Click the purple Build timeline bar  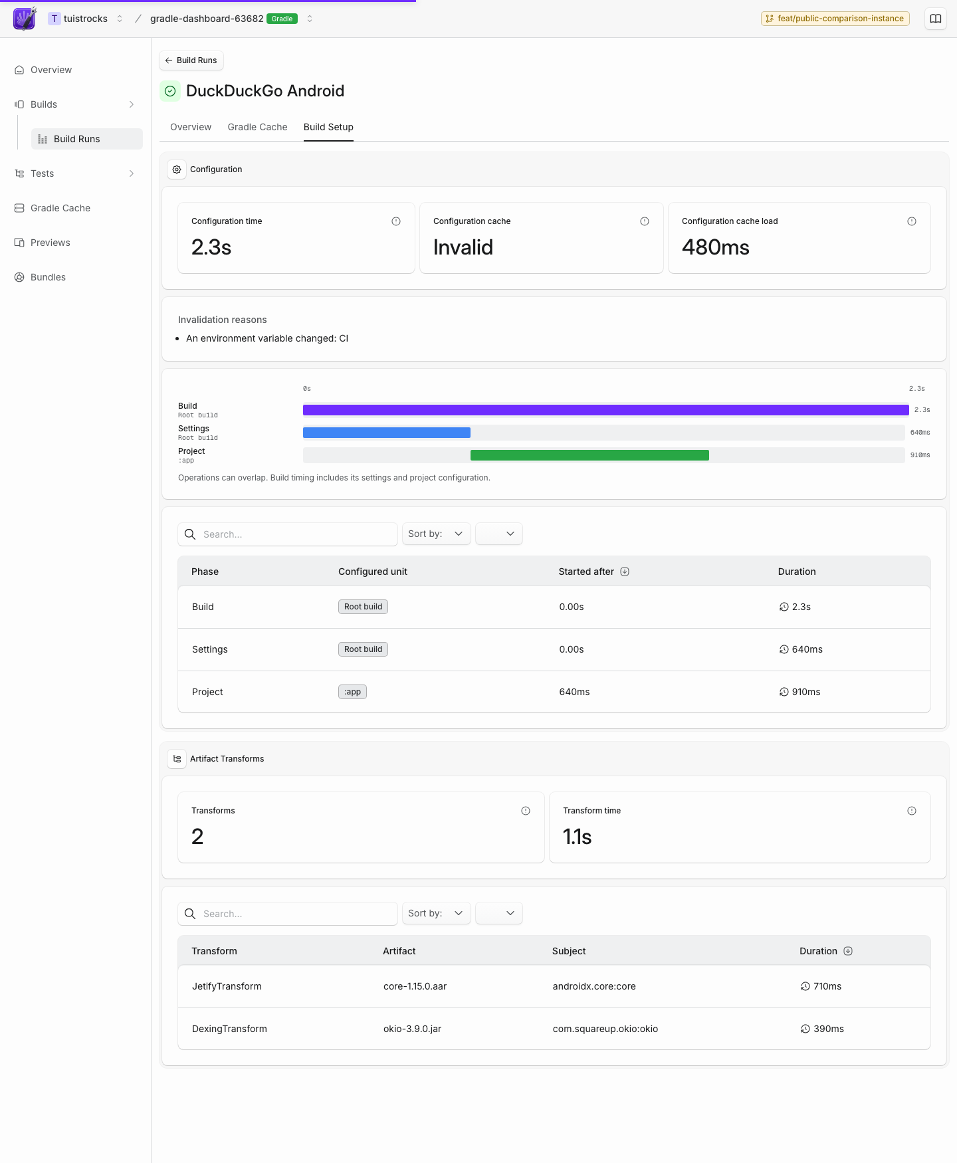(606, 410)
